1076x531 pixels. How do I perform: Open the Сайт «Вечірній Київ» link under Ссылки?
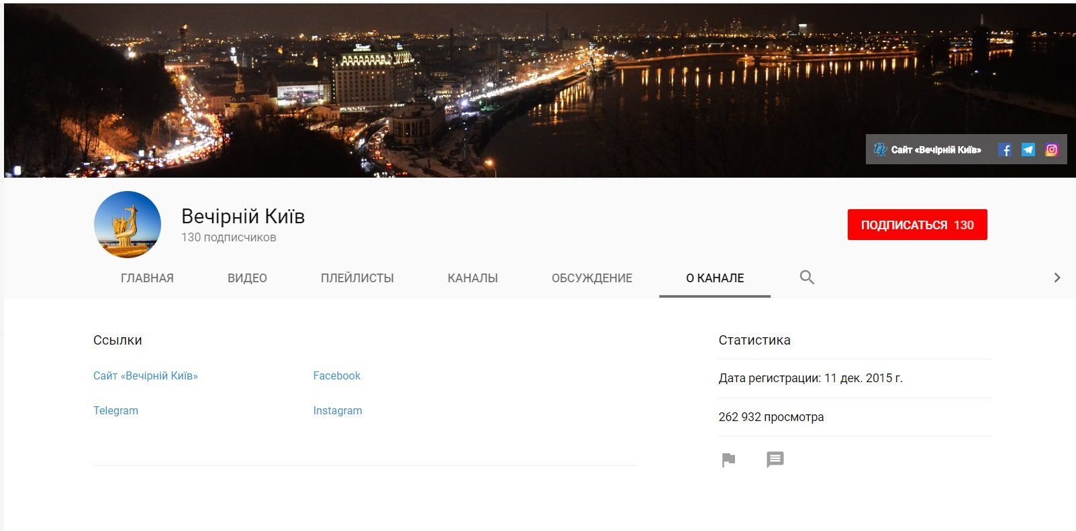(146, 376)
